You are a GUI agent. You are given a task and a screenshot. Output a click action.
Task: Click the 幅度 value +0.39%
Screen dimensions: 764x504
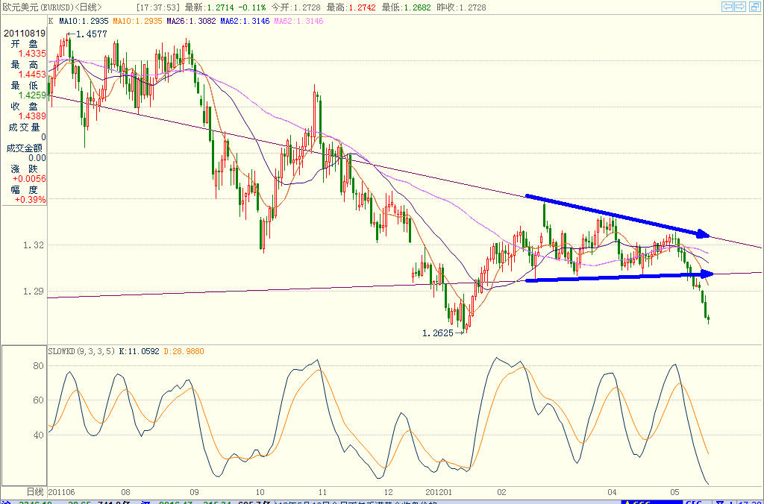30,200
